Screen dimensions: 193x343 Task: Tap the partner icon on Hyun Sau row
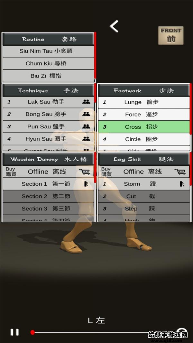point(86,139)
